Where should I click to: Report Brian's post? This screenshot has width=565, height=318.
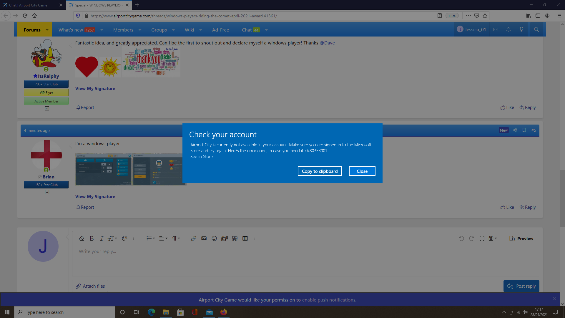pos(85,207)
